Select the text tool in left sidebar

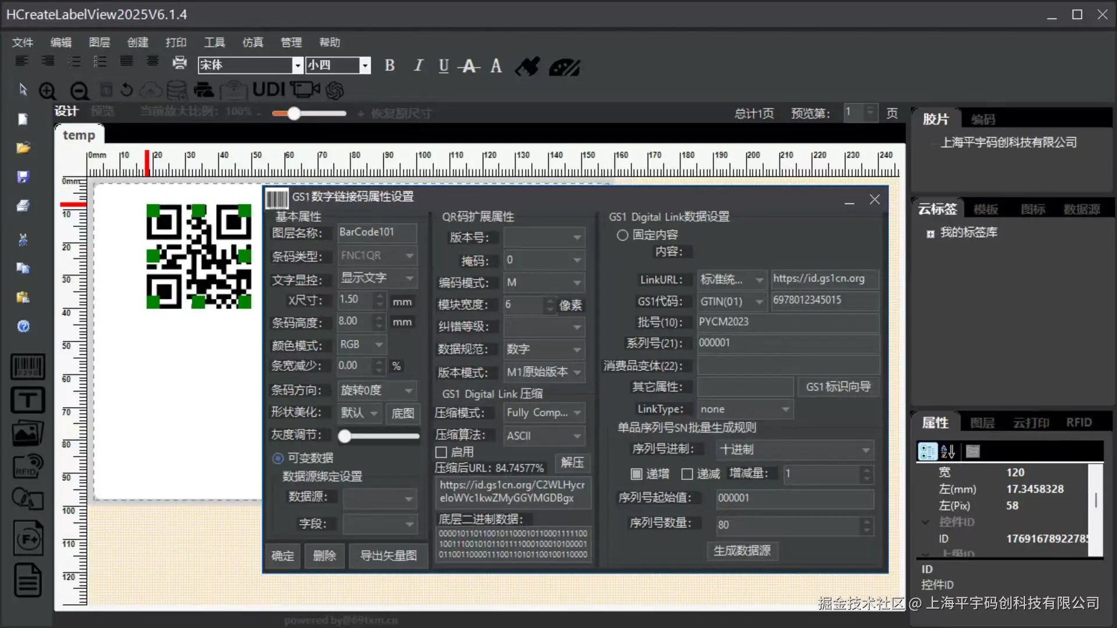(27, 400)
